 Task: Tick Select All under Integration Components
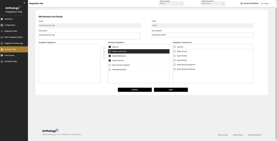pos(175,47)
